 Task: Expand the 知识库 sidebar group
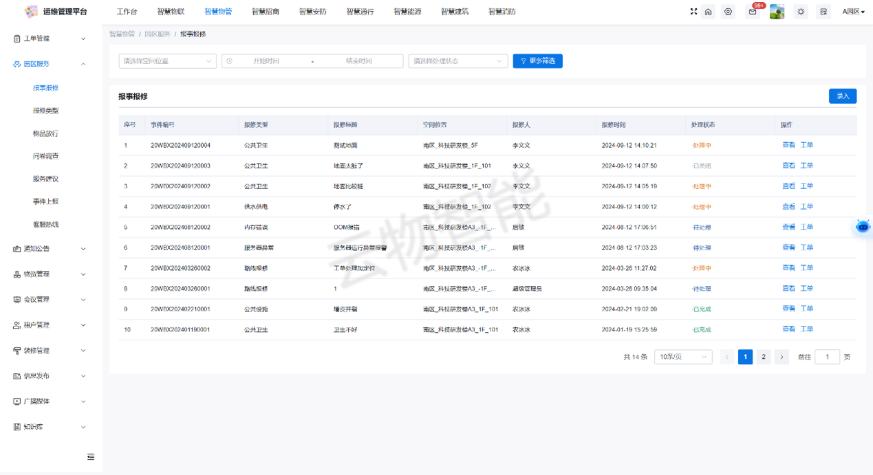pos(51,427)
